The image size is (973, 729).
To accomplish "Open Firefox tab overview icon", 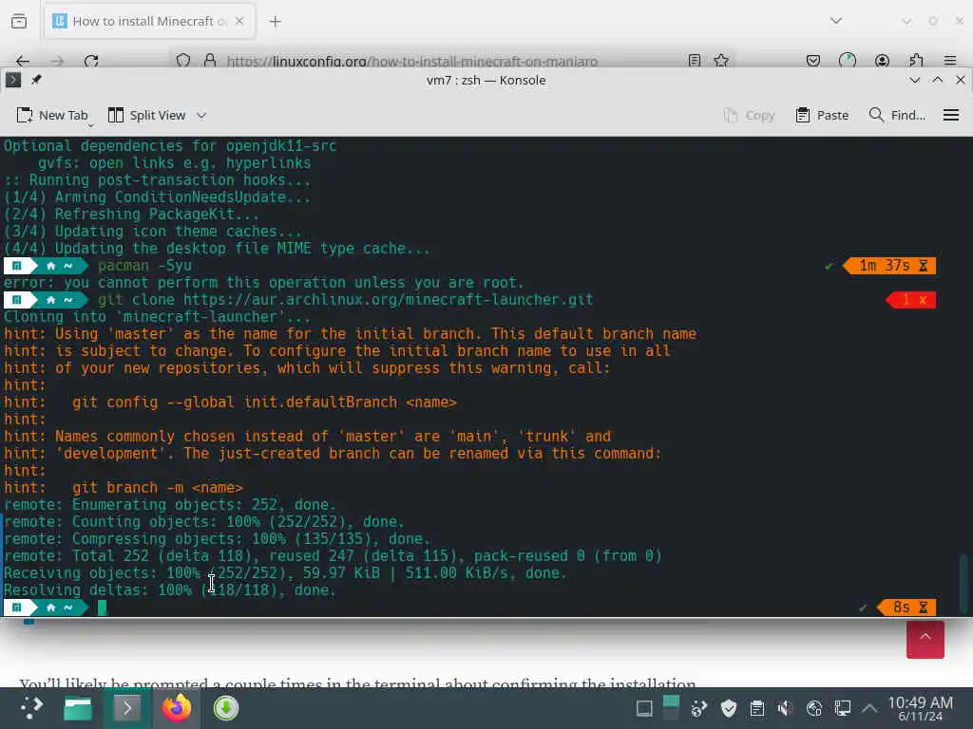I will point(19,21).
